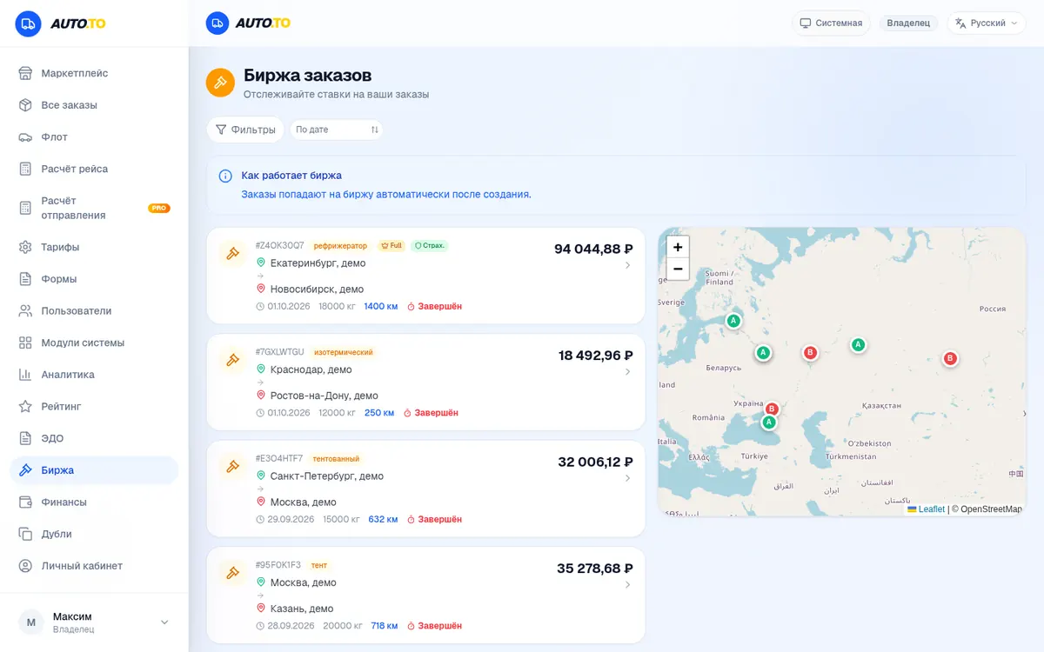Zoom in on the map
The height and width of the screenshot is (652, 1044).
coord(678,247)
